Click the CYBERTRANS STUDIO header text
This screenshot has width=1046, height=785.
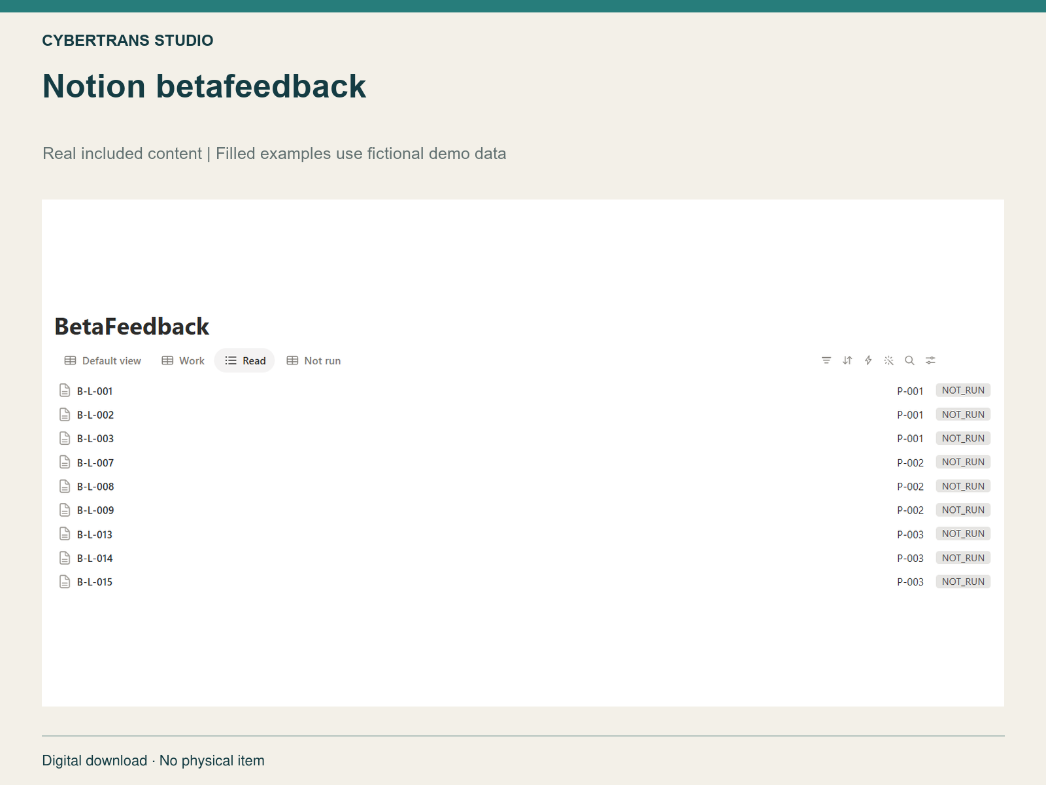click(x=127, y=41)
